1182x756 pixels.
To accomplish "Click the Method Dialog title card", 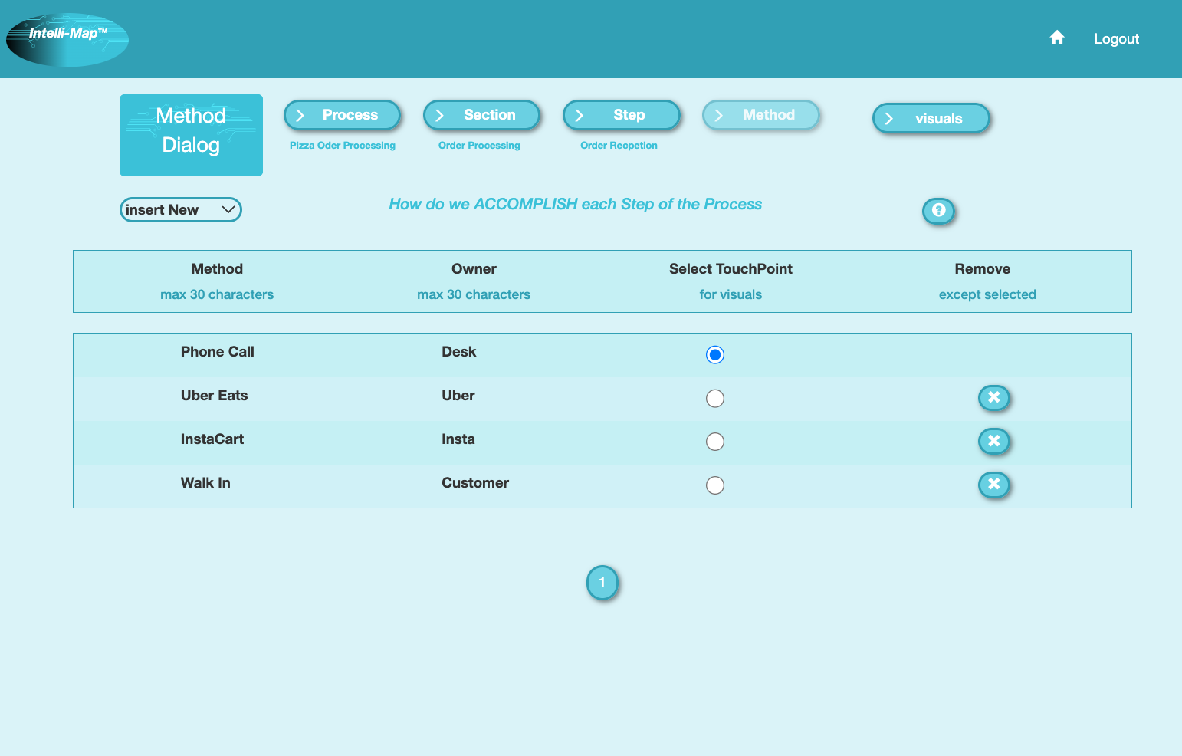I will [x=190, y=135].
